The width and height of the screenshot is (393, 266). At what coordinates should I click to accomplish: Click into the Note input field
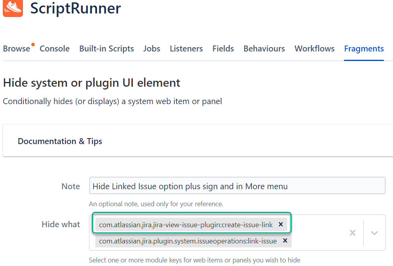coord(237,186)
